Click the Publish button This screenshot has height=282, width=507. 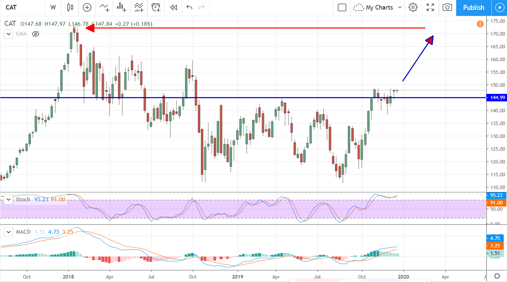click(x=473, y=7)
